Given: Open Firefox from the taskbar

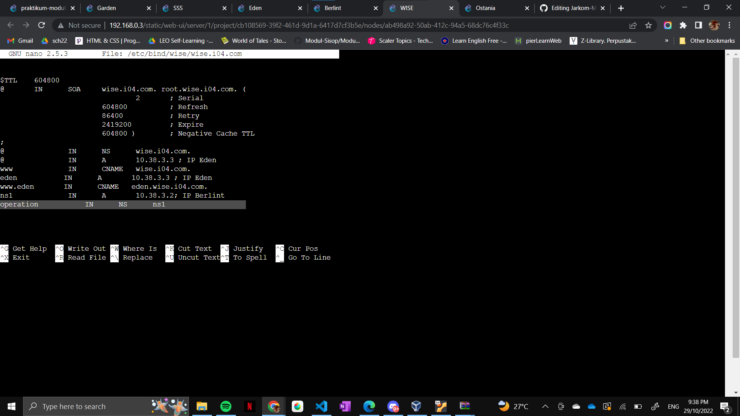Looking at the screenshot, I should [x=297, y=406].
